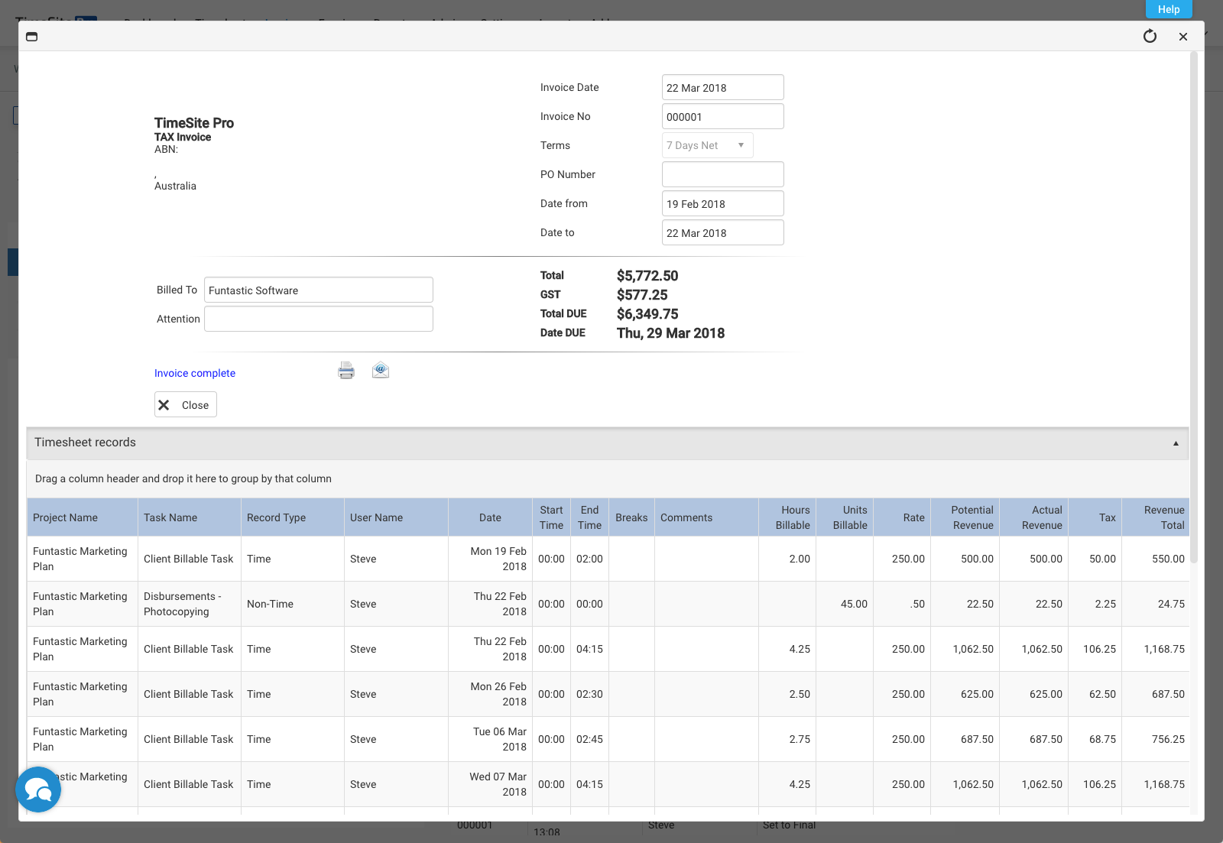Click the Invoice complete link
1223x843 pixels.
coord(195,373)
